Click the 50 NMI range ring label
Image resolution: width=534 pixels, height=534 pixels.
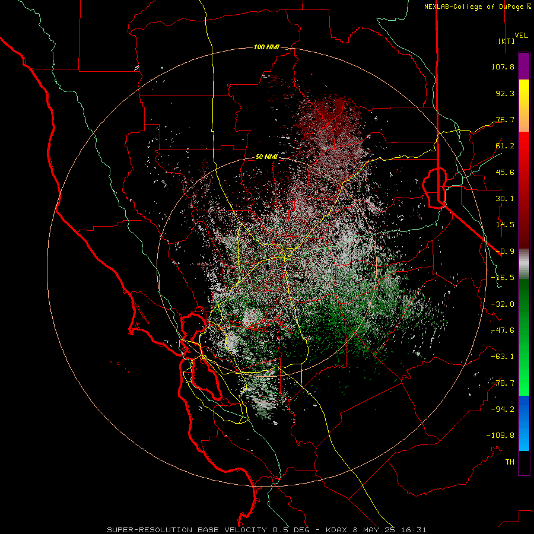(x=266, y=157)
